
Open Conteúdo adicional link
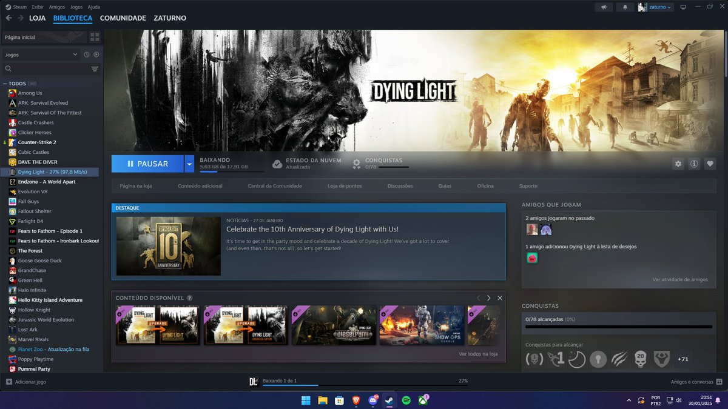[200, 186]
